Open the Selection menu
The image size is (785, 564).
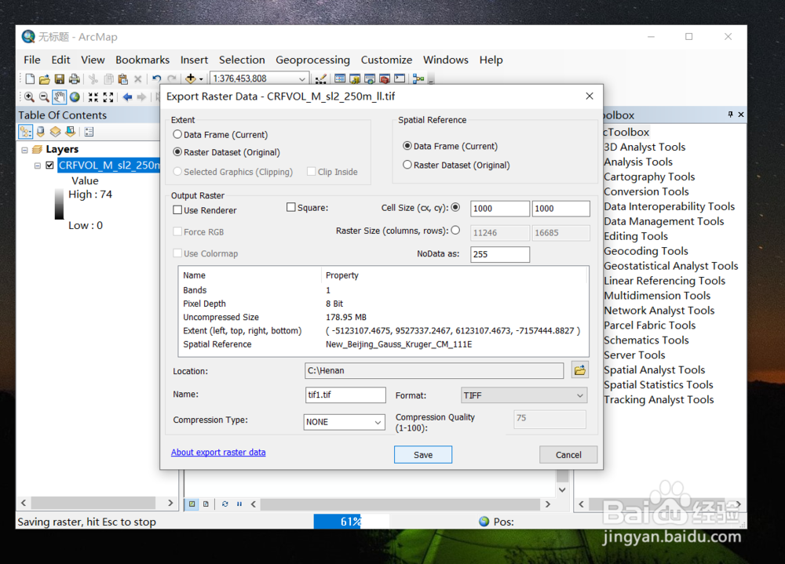click(x=242, y=60)
